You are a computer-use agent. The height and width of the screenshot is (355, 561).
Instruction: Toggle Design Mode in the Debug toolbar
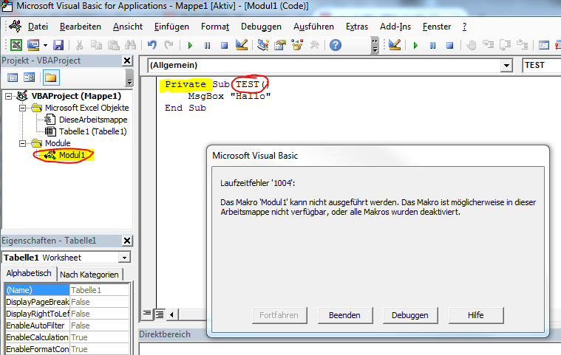click(x=395, y=45)
